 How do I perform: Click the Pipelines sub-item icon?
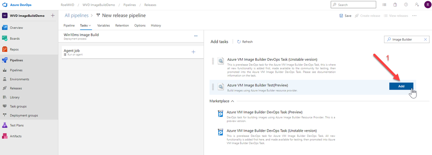point(5,70)
